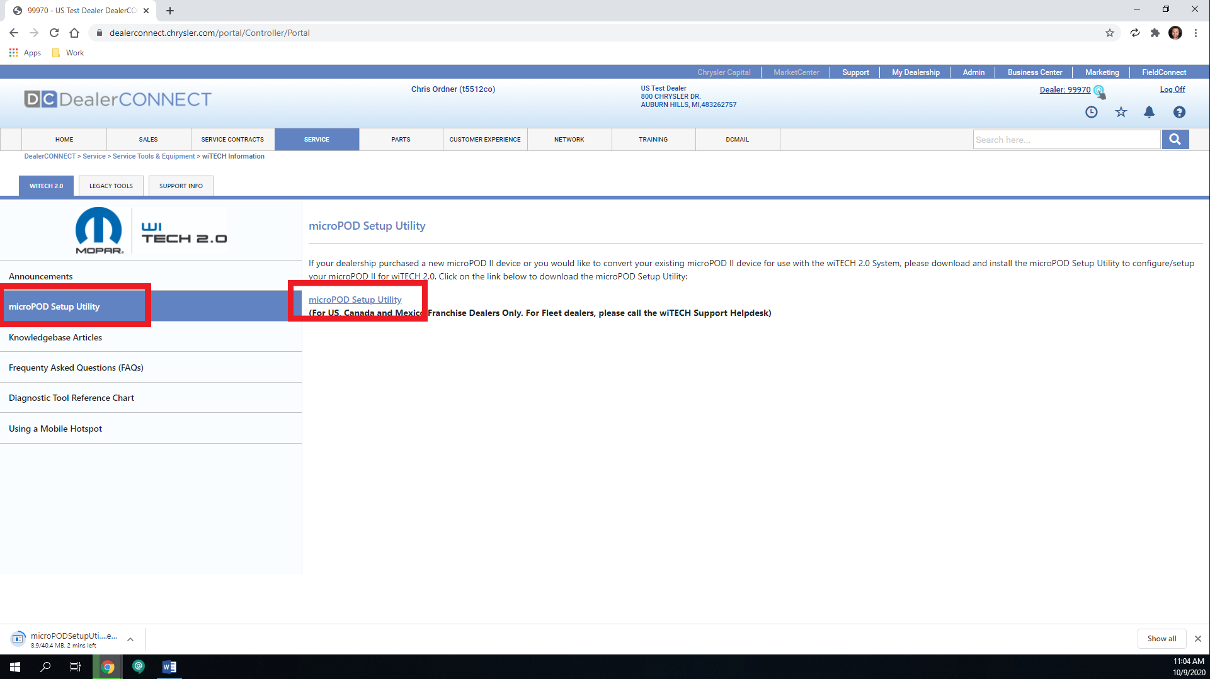Open Support in the top bar
Viewport: 1210px width, 679px height.
click(x=855, y=72)
